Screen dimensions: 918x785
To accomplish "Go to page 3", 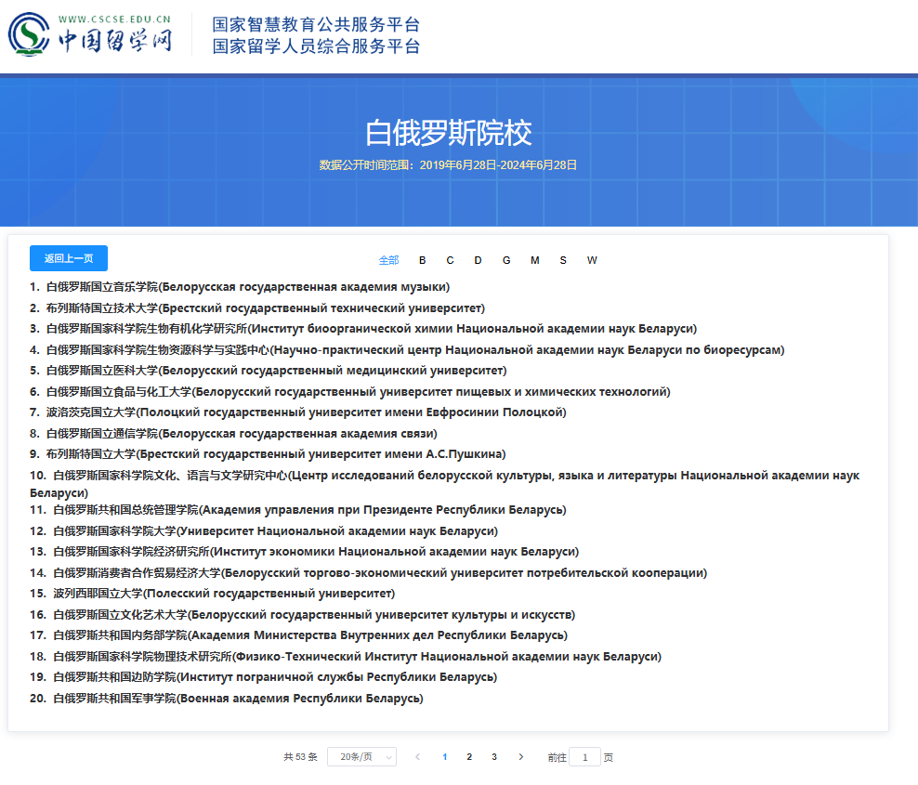I will pyautogui.click(x=494, y=757).
